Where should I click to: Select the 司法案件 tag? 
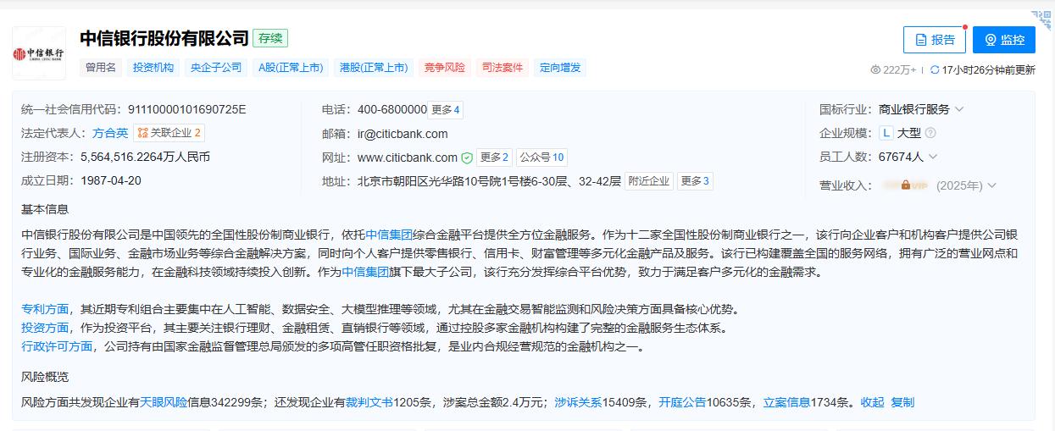click(x=503, y=68)
